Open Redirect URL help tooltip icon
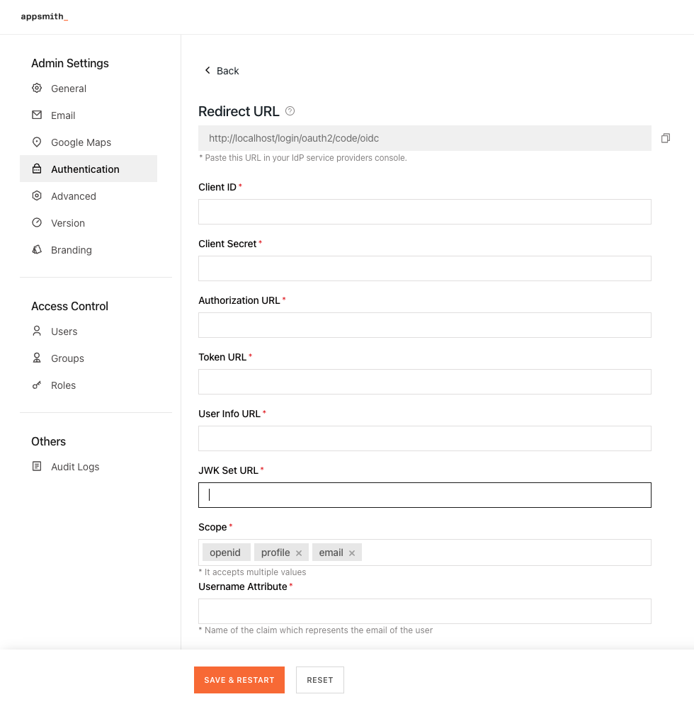Screen dimensions: 694x709 click(x=290, y=111)
